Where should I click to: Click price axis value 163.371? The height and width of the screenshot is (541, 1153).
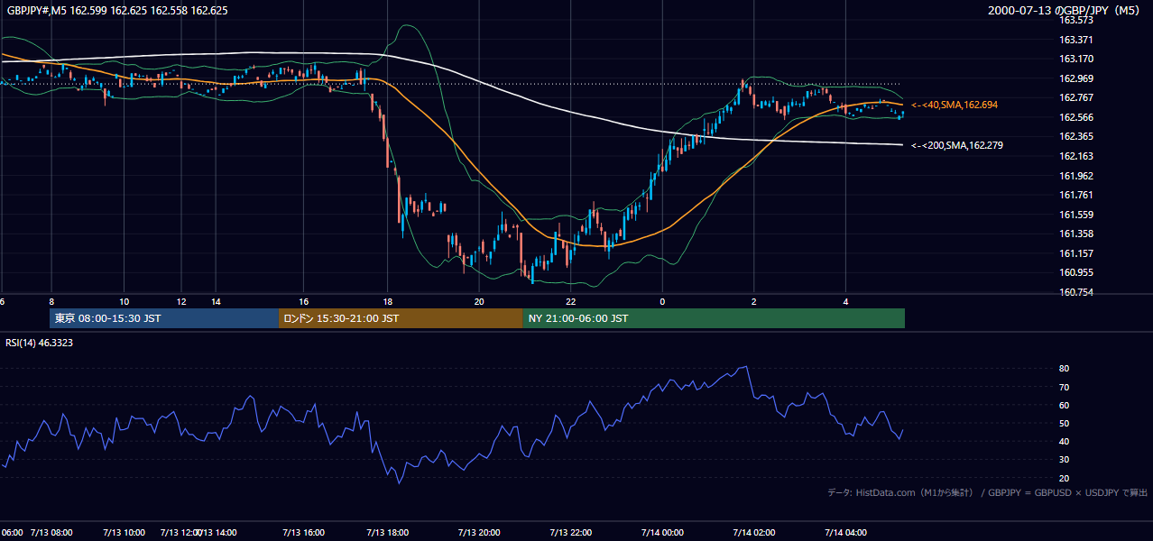click(1075, 40)
